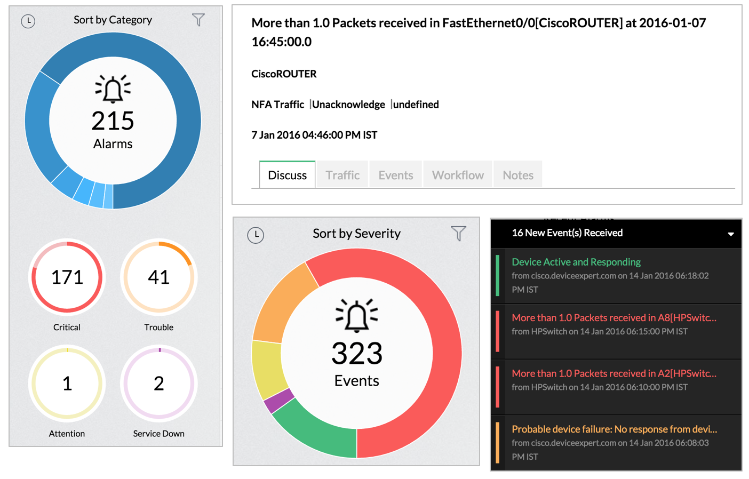Click the Sort by Category title
This screenshot has height=479, width=749.
113,20
